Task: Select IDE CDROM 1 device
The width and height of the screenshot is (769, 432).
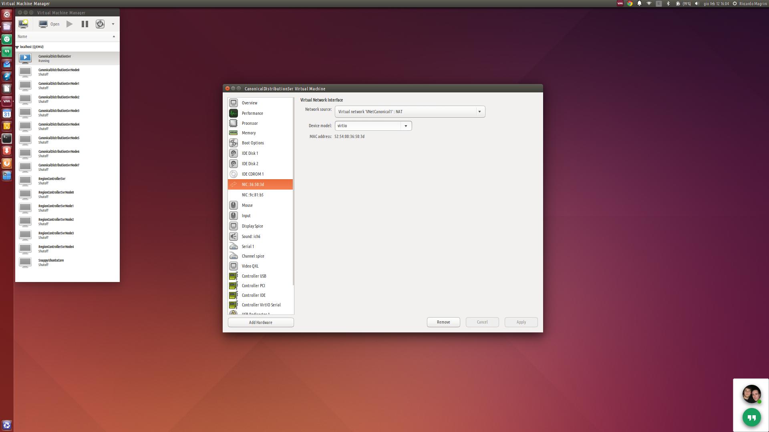Action: coord(260,174)
